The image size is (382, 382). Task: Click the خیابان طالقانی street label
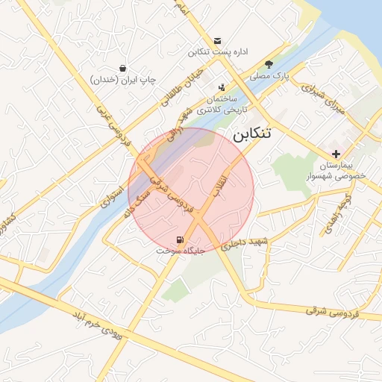coord(183,87)
